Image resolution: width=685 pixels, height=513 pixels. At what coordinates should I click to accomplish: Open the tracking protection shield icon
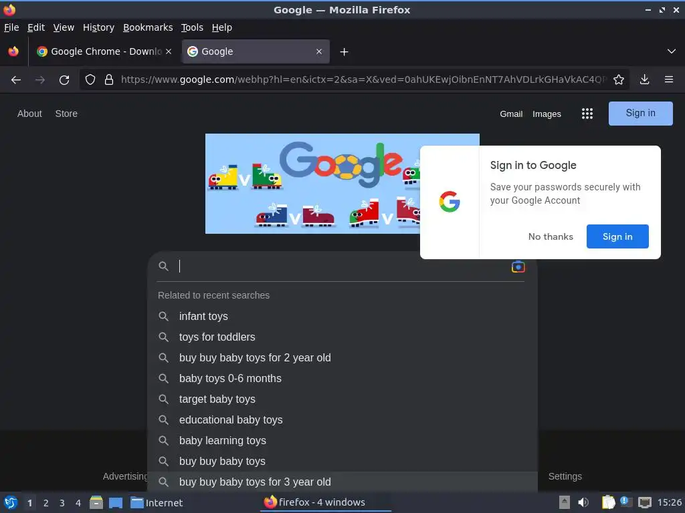point(90,80)
